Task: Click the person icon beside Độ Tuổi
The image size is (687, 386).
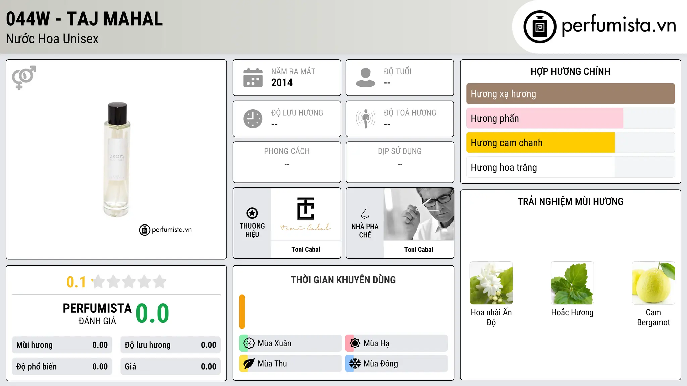Action: coord(365,78)
